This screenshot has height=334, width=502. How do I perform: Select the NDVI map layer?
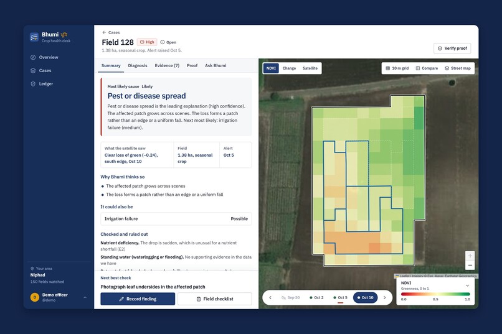(x=271, y=68)
